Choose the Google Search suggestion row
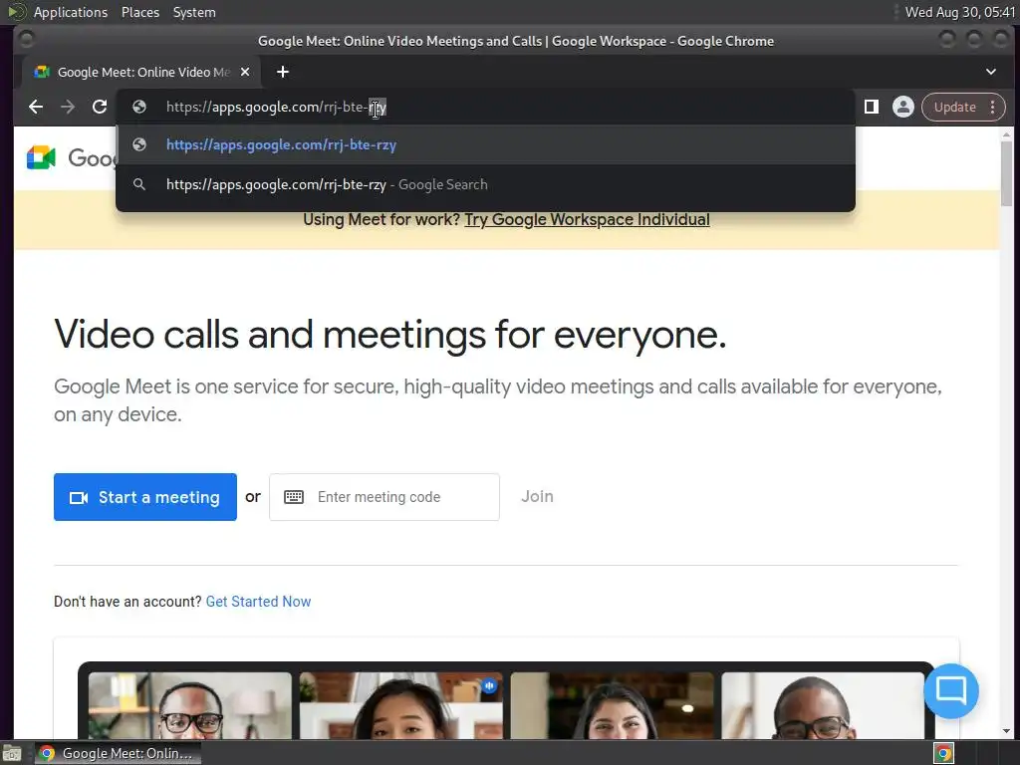Image resolution: width=1020 pixels, height=765 pixels. pos(485,184)
